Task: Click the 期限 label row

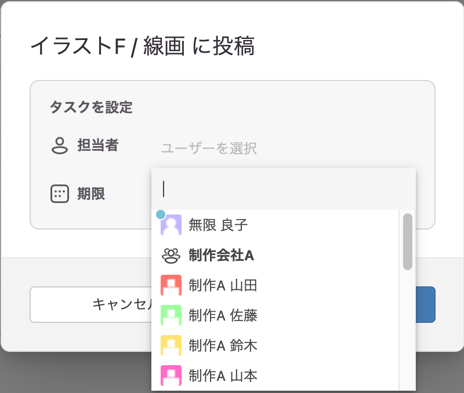Action: tap(91, 194)
